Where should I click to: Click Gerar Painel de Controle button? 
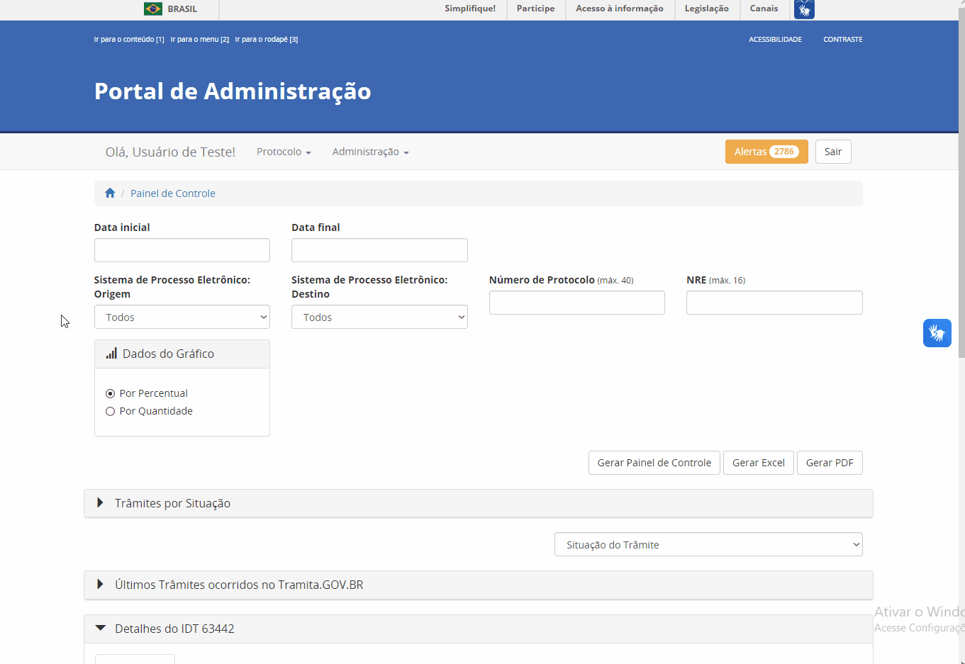654,463
